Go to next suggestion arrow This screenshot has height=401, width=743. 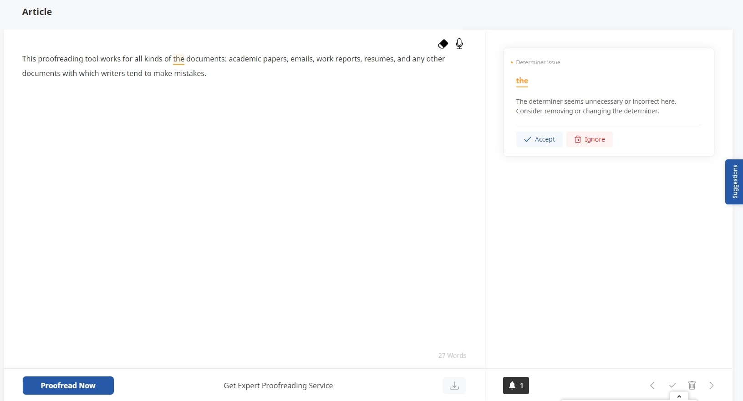click(x=712, y=386)
